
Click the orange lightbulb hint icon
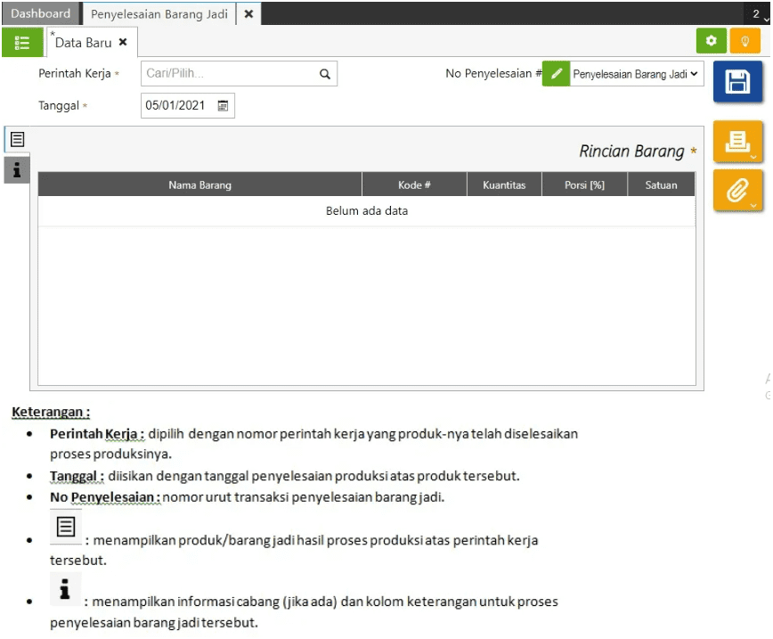click(x=745, y=40)
